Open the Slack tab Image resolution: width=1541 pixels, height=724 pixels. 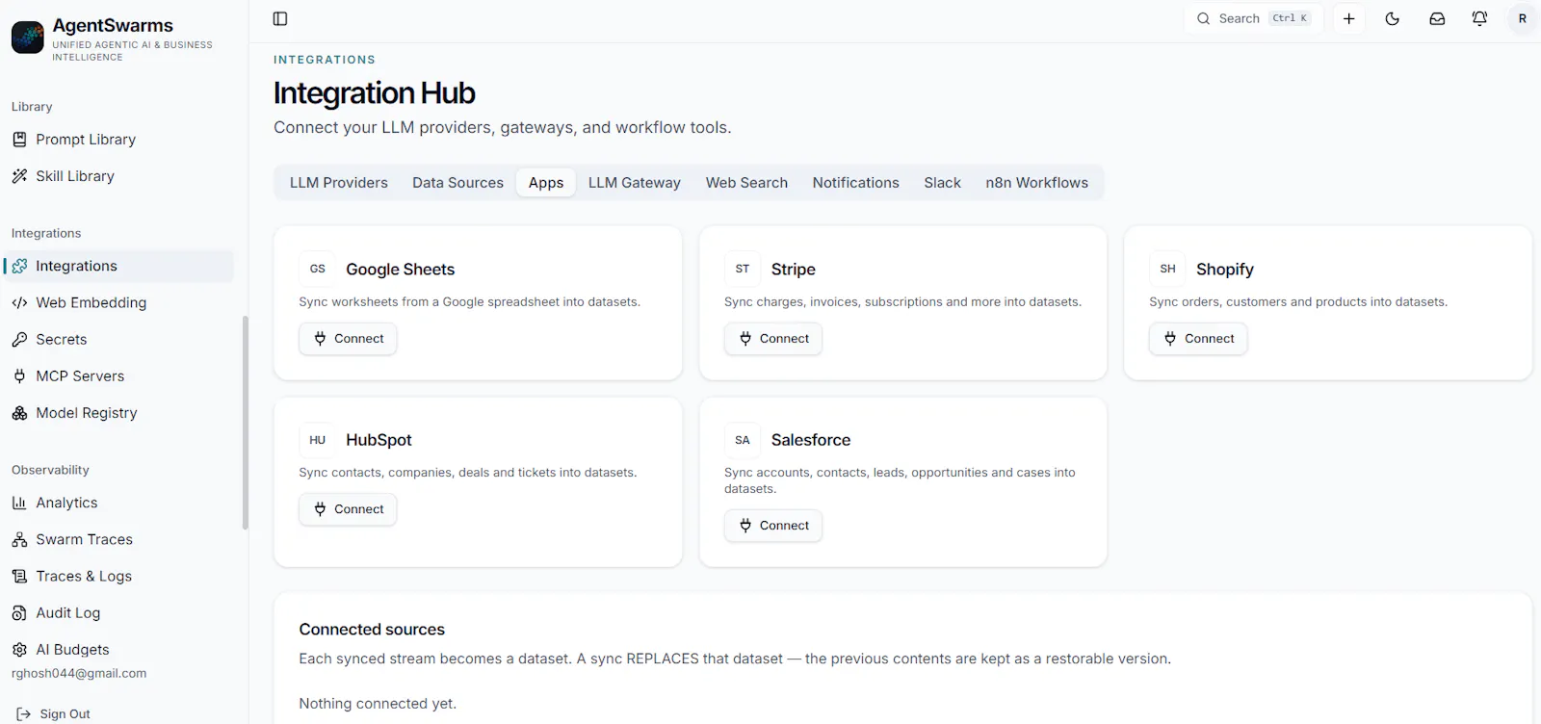(x=943, y=183)
